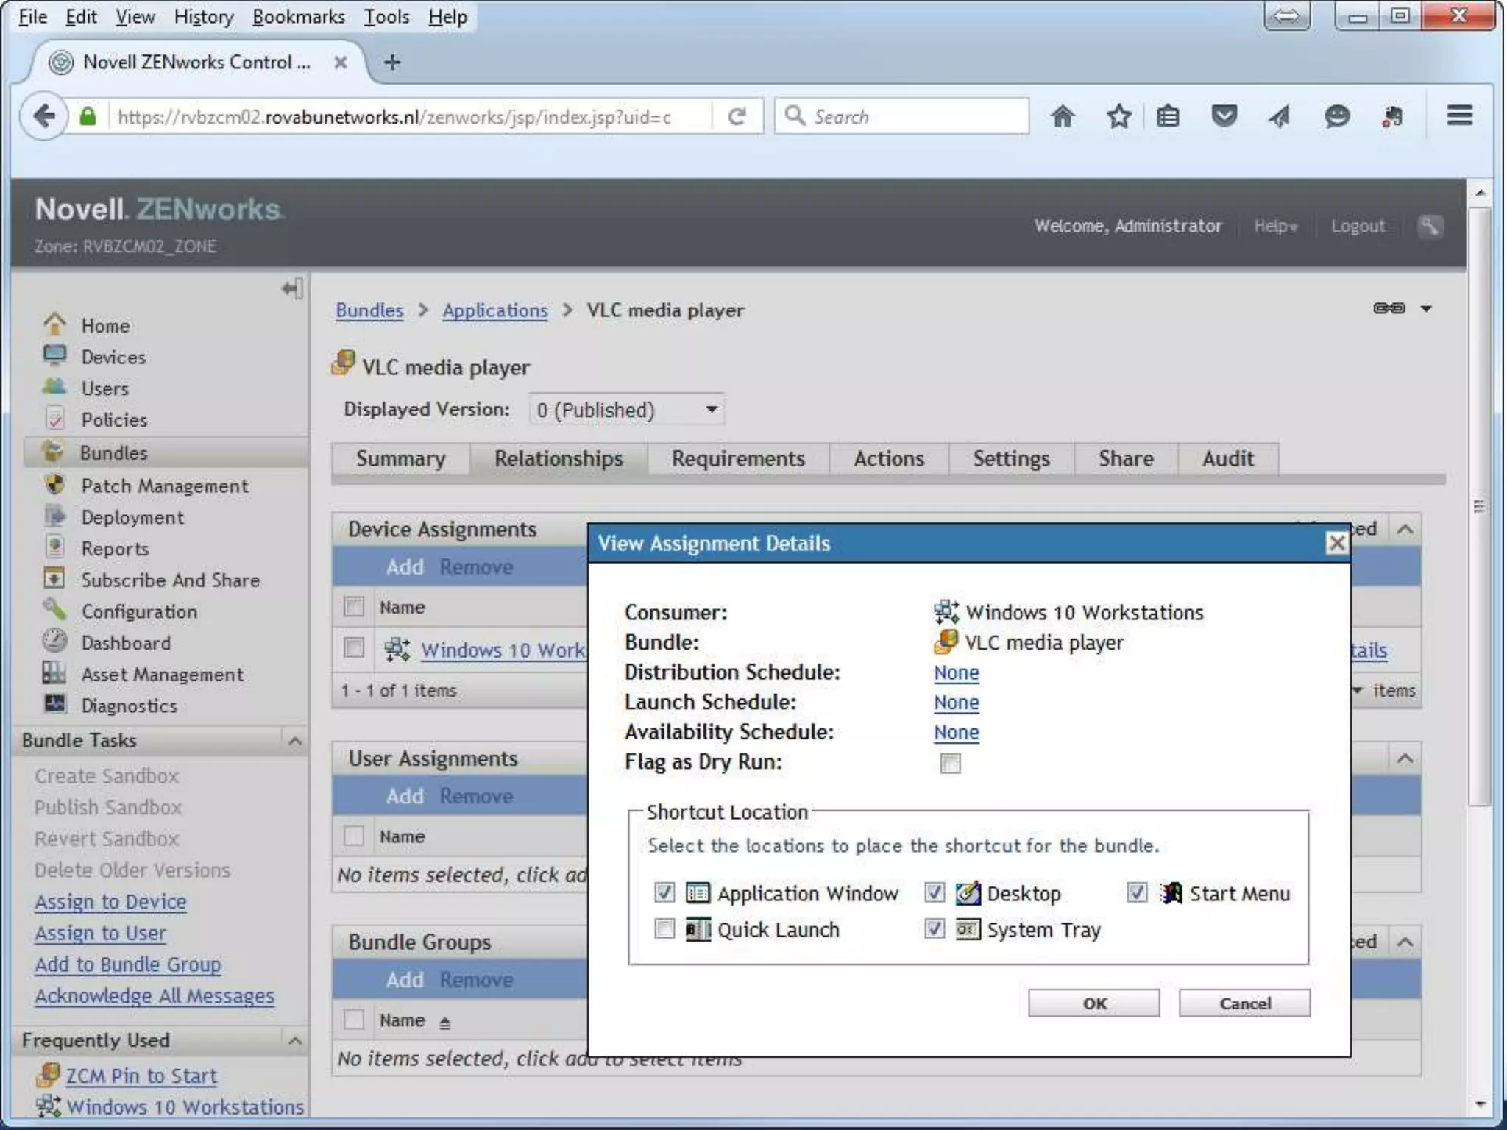Collapse the left navigation panel icon
The height and width of the screenshot is (1130, 1507).
(291, 288)
